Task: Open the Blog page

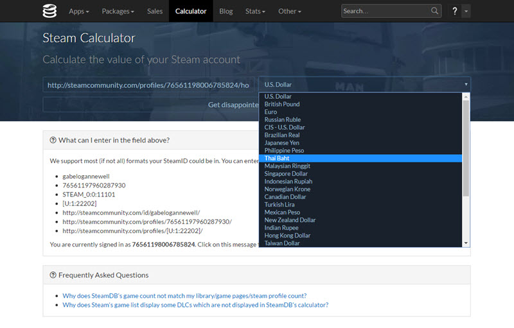Action: tap(226, 11)
